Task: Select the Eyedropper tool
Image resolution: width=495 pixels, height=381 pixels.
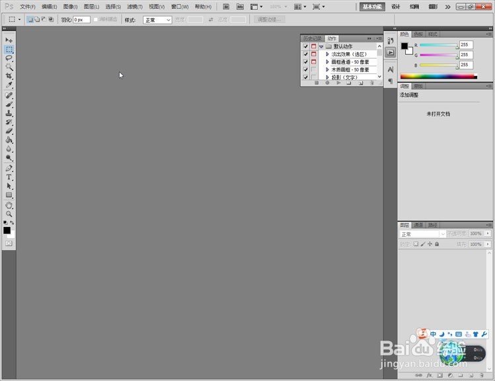Action: tap(9, 85)
